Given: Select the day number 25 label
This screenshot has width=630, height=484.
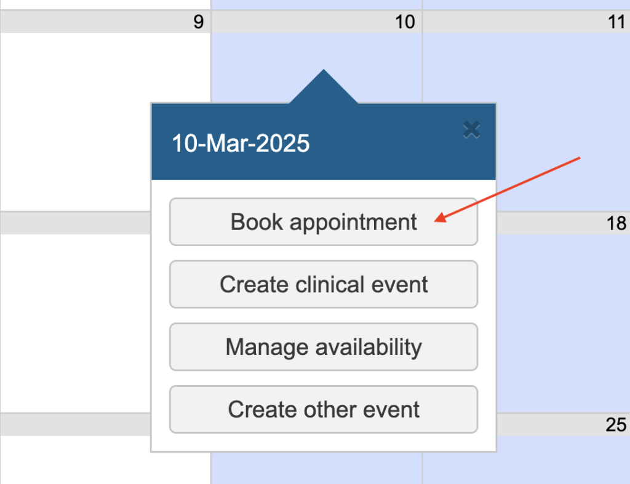Looking at the screenshot, I should pos(616,425).
